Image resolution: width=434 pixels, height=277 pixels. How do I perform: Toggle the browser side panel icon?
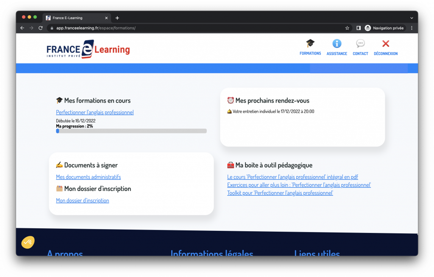(x=359, y=28)
